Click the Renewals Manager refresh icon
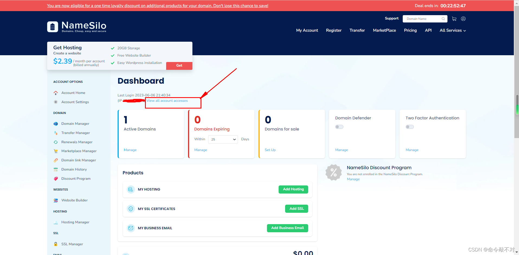 pos(56,142)
